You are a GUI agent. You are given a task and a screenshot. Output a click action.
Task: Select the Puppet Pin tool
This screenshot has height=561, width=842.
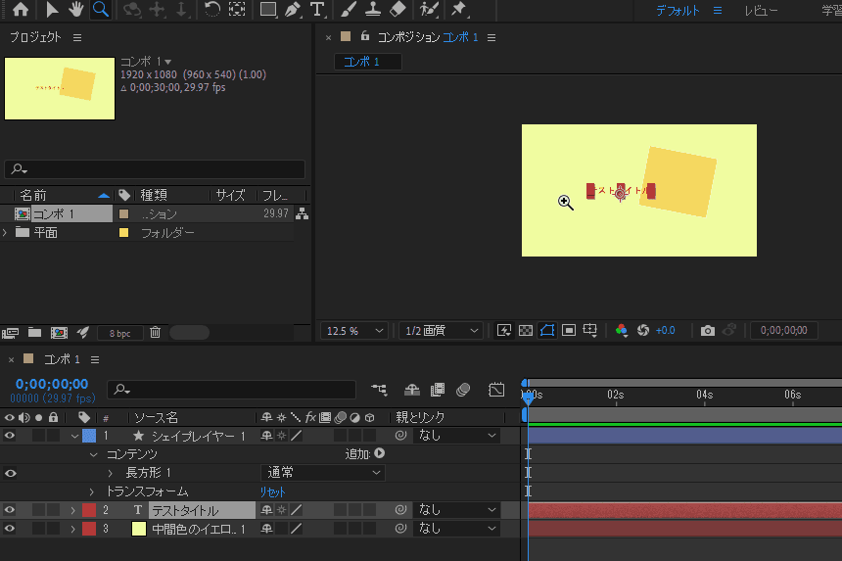coord(458,9)
